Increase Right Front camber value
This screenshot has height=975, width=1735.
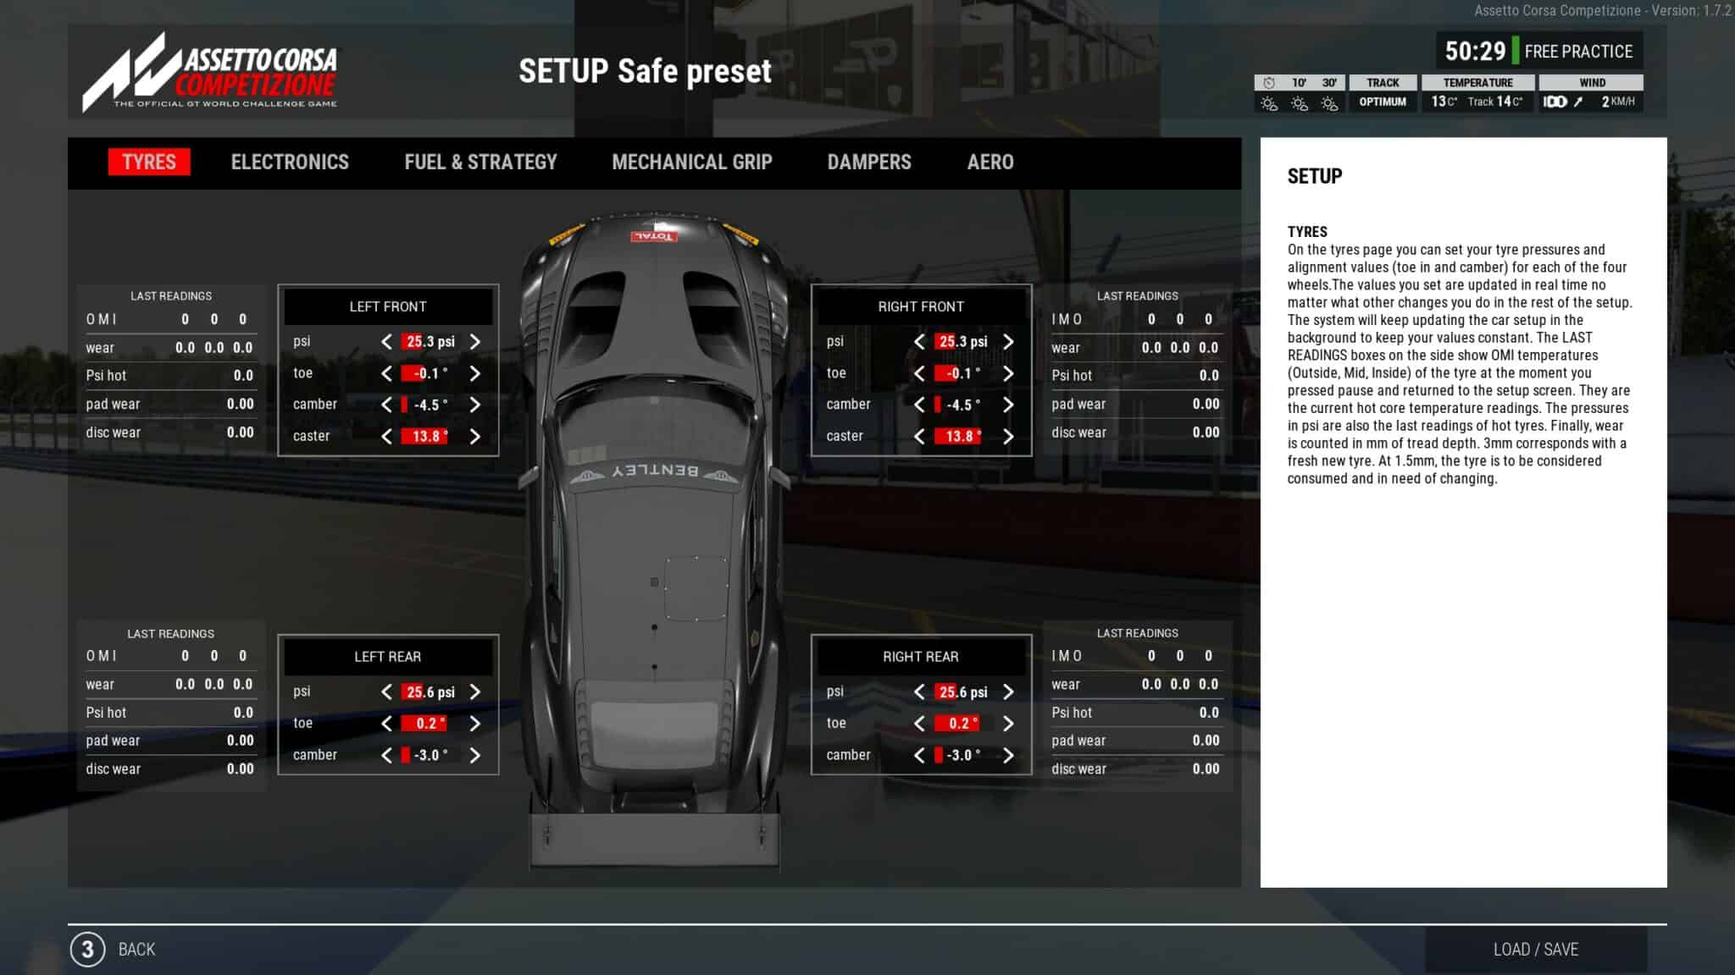1008,404
